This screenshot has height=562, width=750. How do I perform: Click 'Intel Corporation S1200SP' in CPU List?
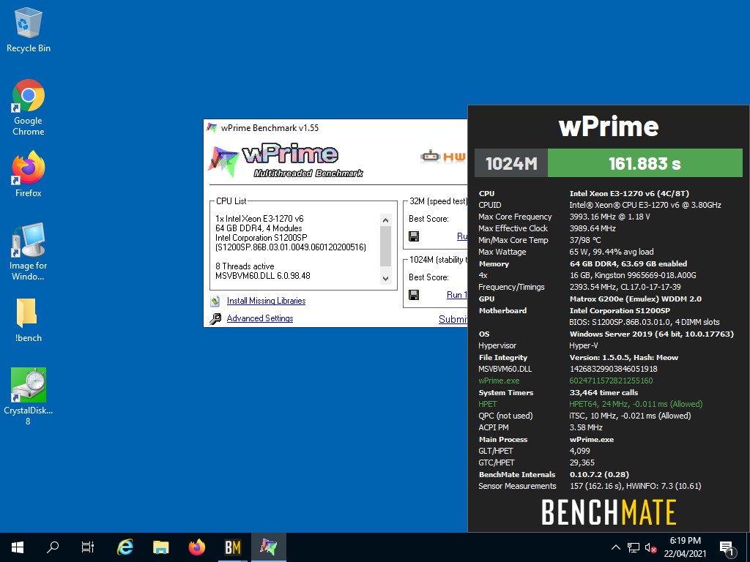pos(261,238)
